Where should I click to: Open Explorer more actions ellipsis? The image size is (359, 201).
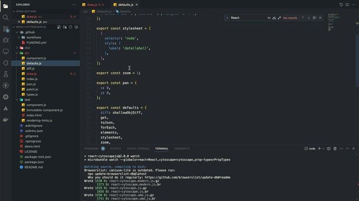click(x=74, y=4)
